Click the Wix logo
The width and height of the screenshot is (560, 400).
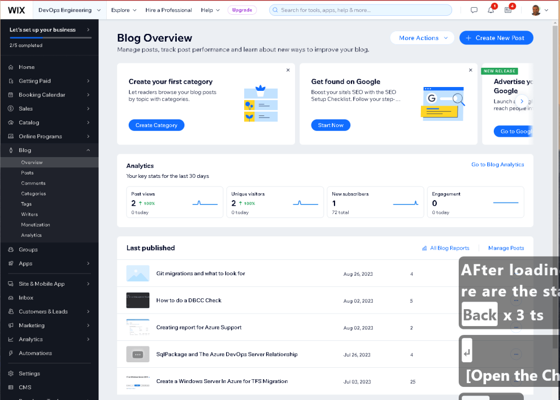coord(16,10)
